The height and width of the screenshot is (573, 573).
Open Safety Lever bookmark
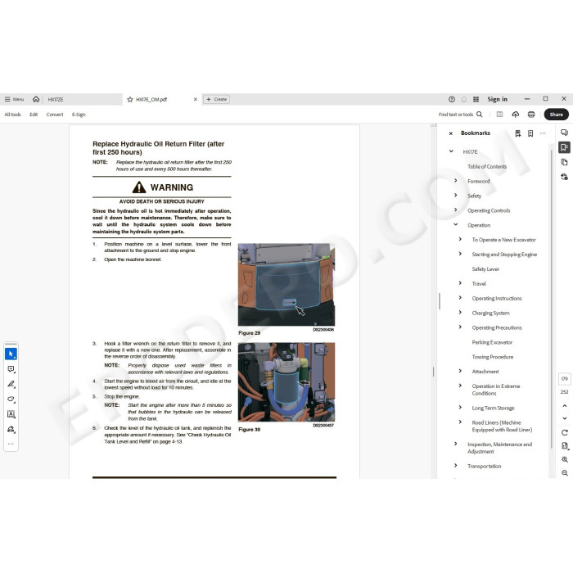[x=485, y=269]
